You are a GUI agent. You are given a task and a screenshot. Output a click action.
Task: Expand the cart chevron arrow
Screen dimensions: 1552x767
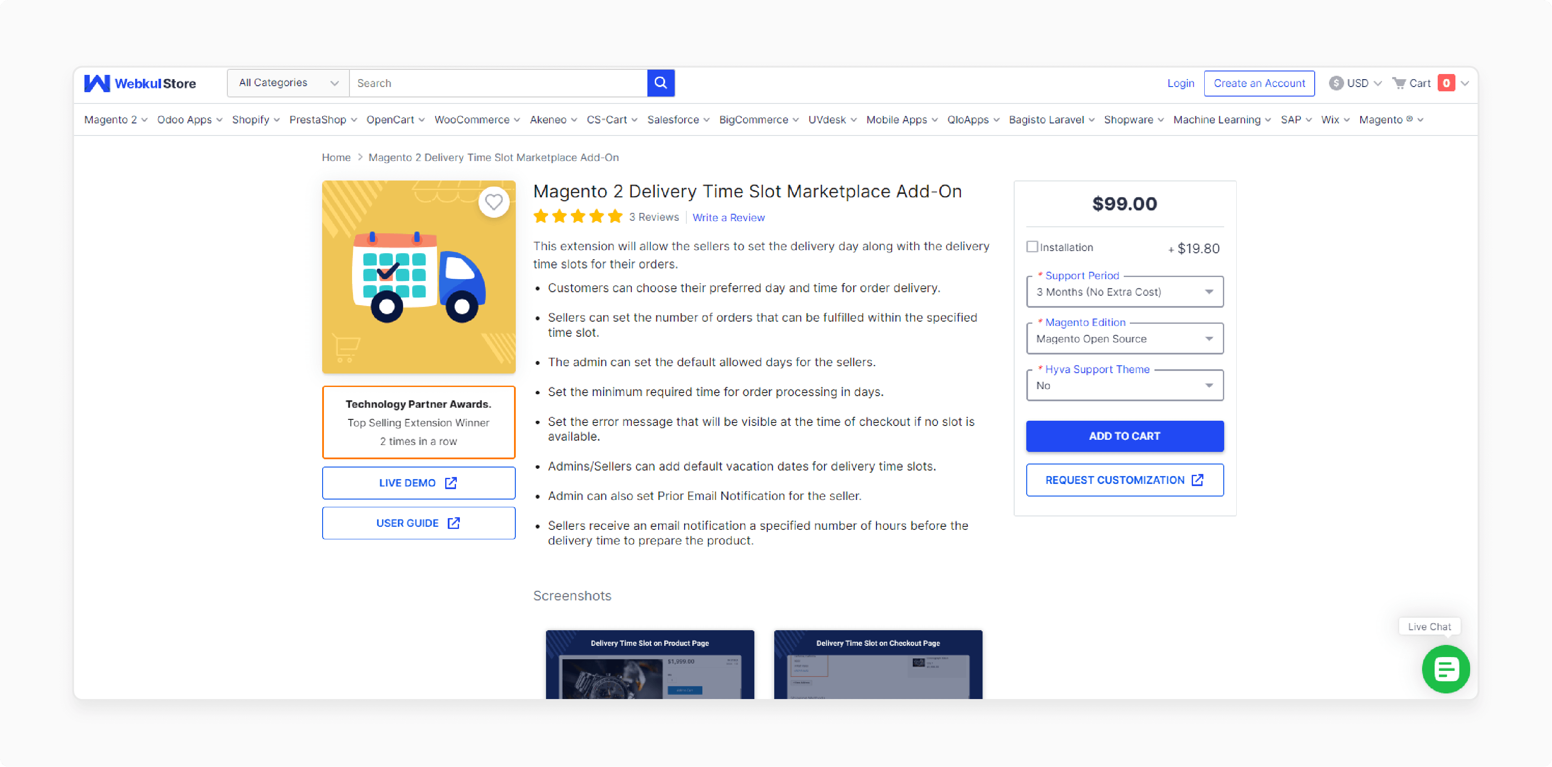coord(1465,83)
